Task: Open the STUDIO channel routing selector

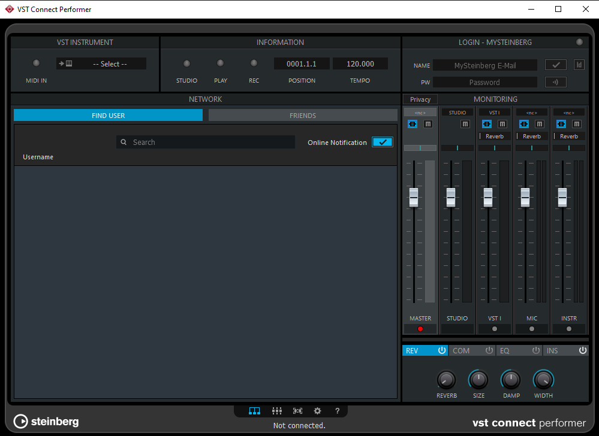Action: pyautogui.click(x=457, y=113)
